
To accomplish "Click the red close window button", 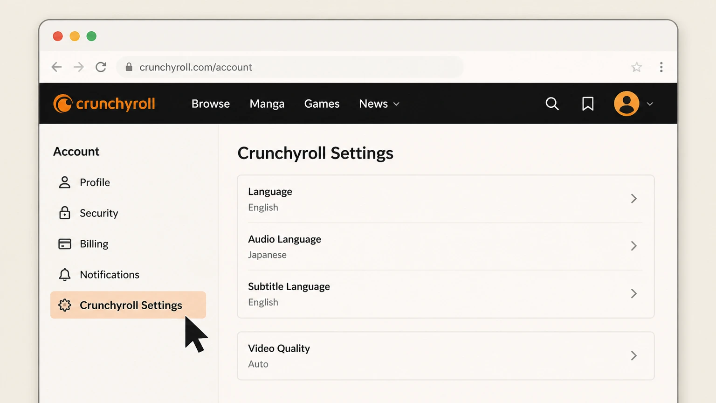I will pyautogui.click(x=58, y=36).
